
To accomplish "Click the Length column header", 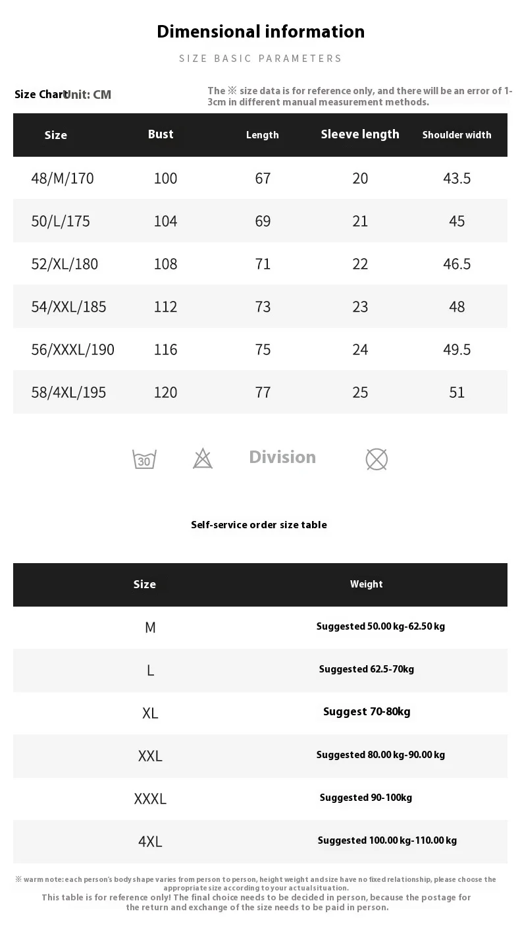I will tap(263, 135).
